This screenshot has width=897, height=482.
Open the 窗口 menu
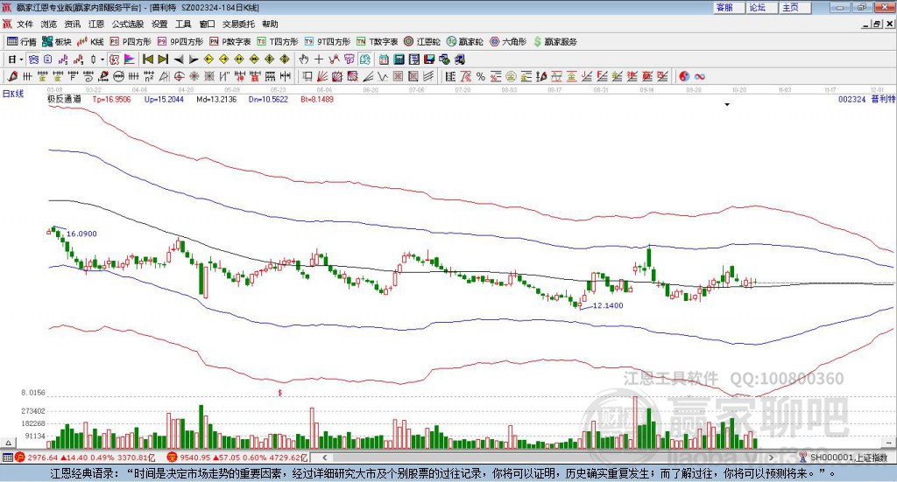click(x=207, y=24)
